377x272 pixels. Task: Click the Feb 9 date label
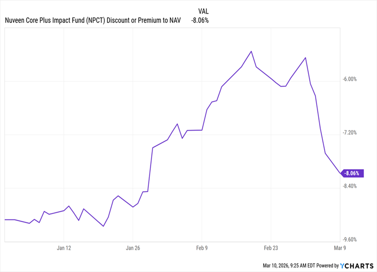[202, 248]
